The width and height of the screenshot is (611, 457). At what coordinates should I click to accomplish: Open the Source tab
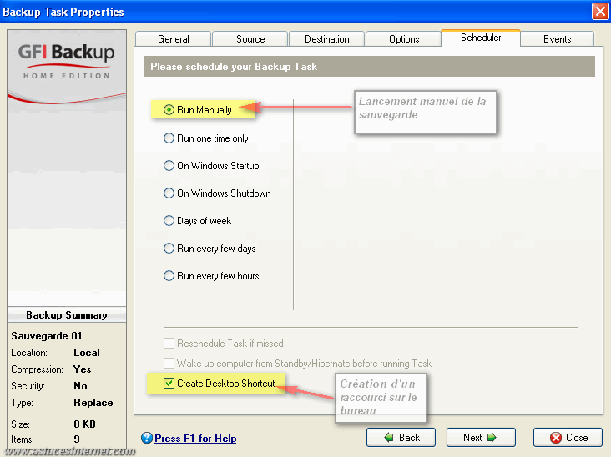250,39
